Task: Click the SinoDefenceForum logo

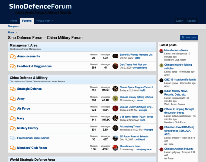Action: [40, 9]
